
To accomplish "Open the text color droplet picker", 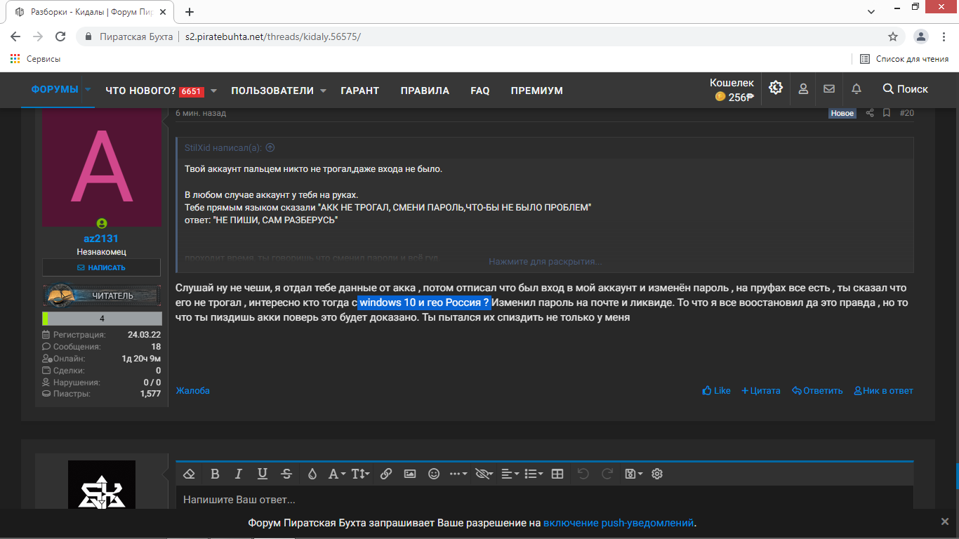I will (x=312, y=474).
